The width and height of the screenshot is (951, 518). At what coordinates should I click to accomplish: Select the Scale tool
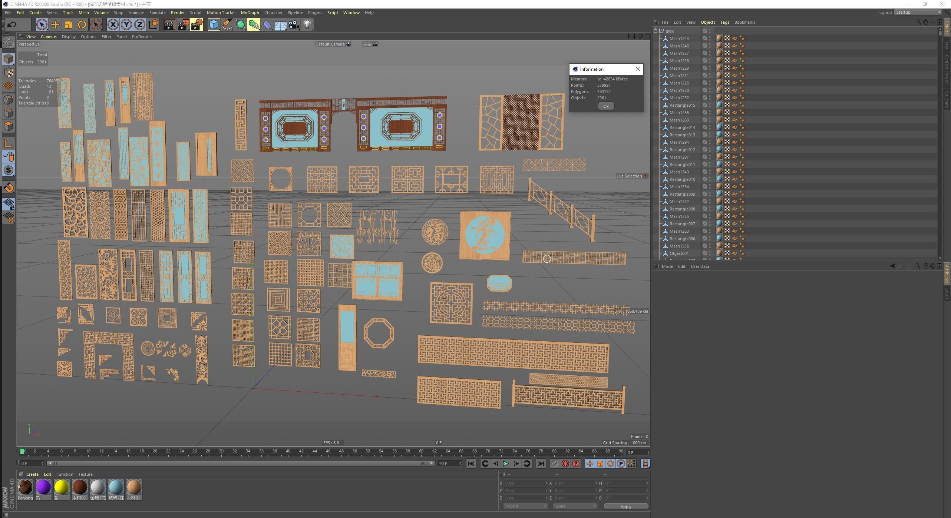[69, 25]
